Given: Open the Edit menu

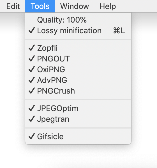Looking at the screenshot, I should [13, 6].
